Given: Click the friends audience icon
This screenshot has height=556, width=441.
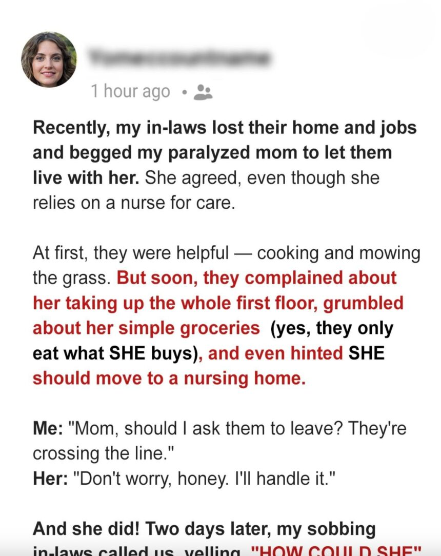Looking at the screenshot, I should point(203,92).
